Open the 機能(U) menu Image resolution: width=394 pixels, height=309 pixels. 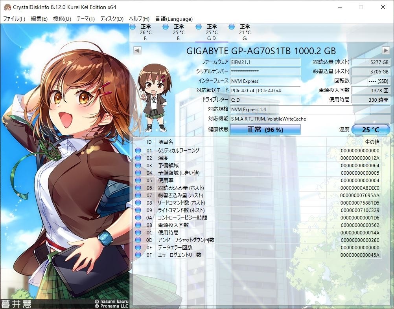pos(62,19)
